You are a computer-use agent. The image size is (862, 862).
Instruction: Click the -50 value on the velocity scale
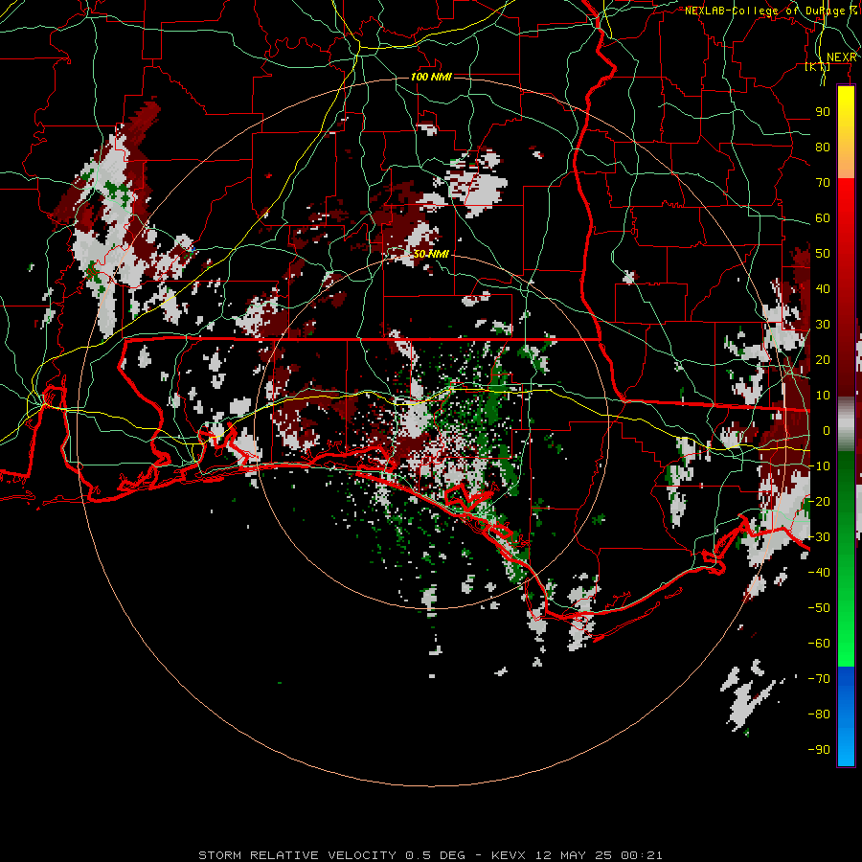tap(819, 608)
